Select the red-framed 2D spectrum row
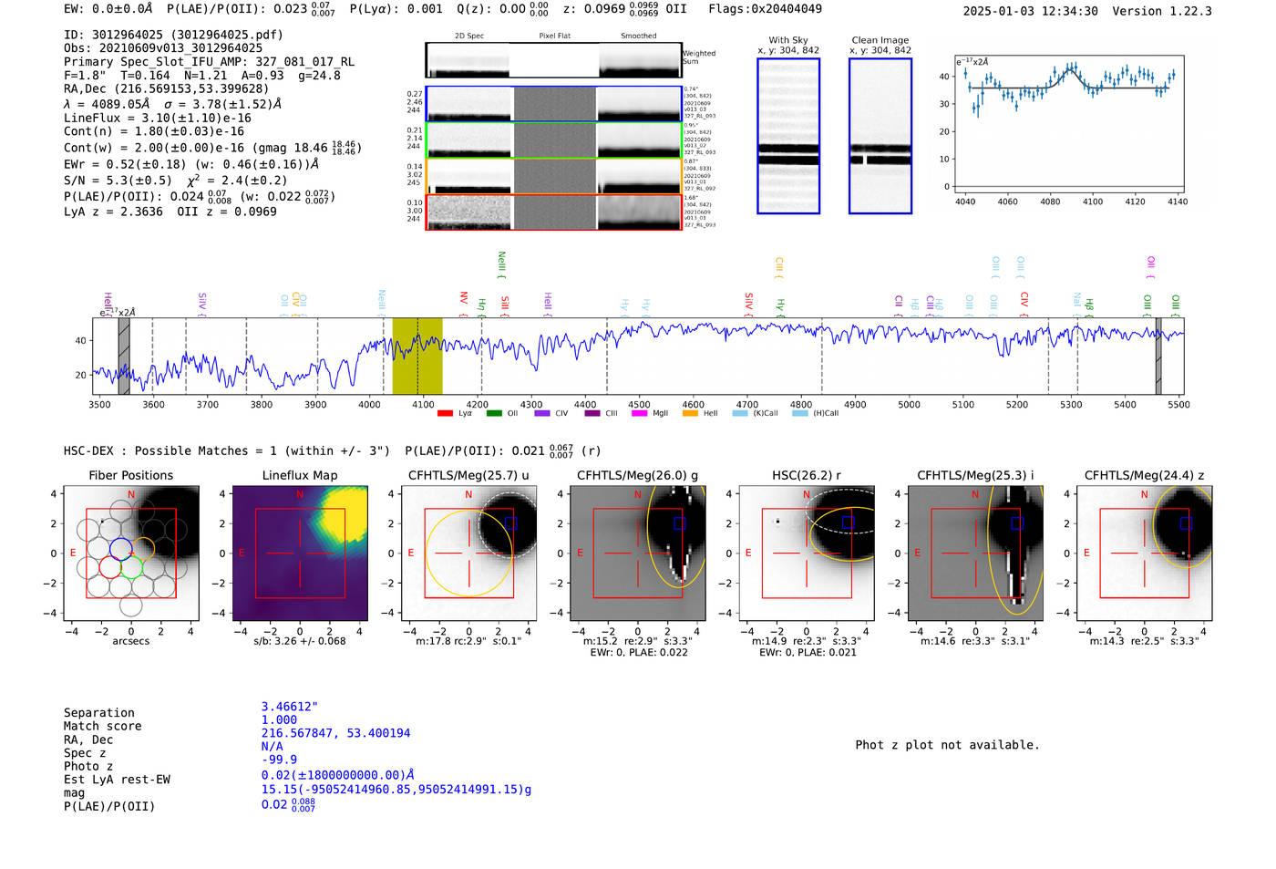The height and width of the screenshot is (869, 1276). [x=554, y=212]
